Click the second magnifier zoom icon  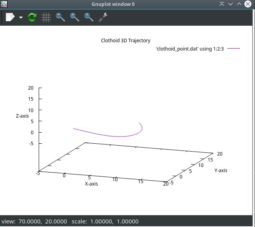pos(75,17)
